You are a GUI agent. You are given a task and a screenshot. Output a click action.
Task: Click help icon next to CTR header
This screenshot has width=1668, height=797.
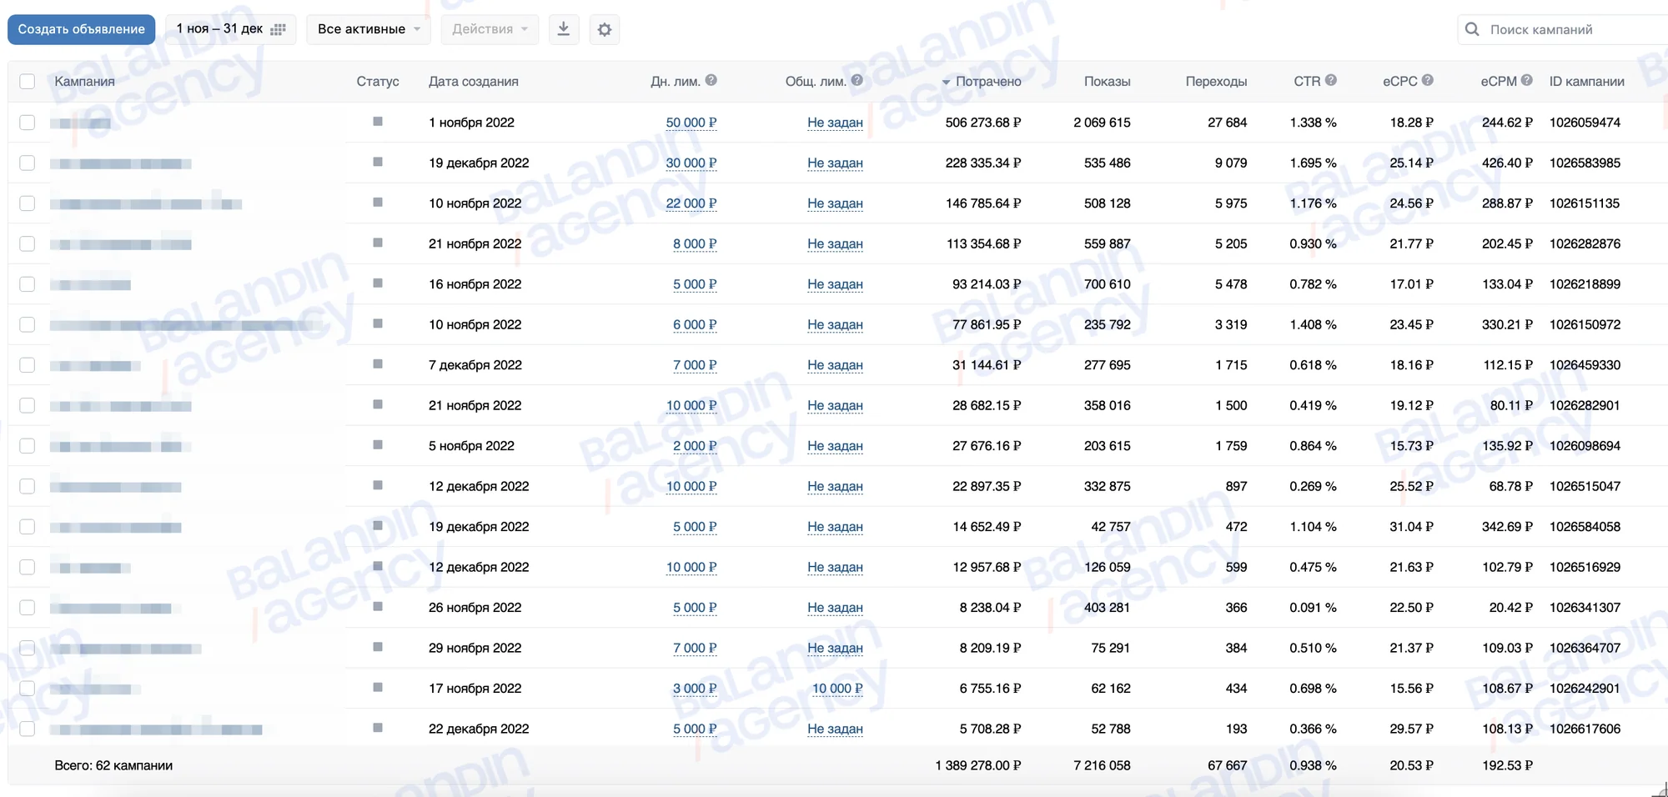pos(1331,80)
